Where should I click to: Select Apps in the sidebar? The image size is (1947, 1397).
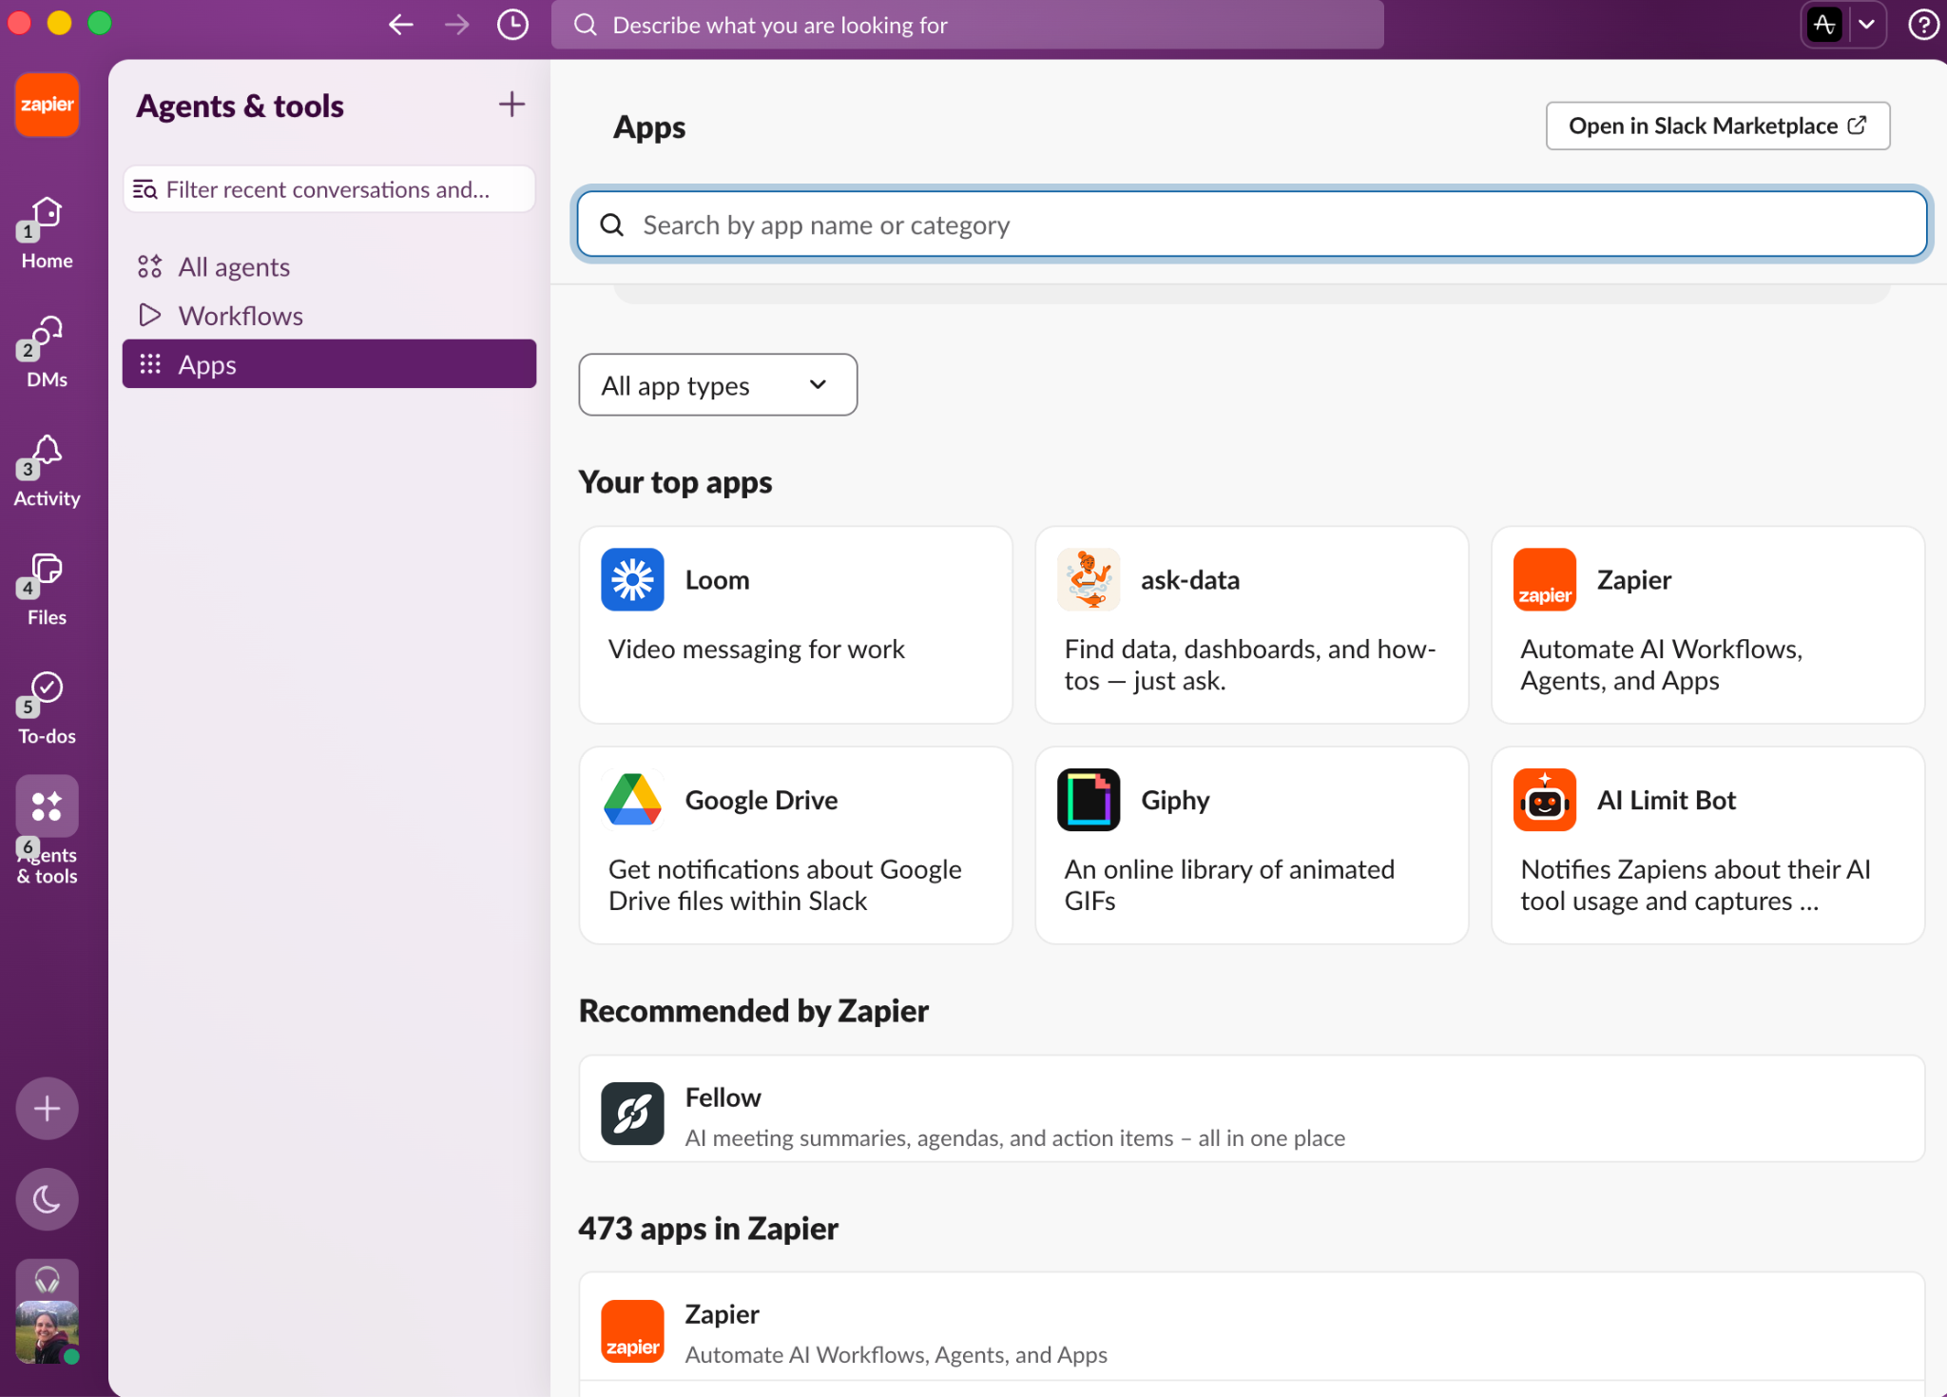point(329,364)
